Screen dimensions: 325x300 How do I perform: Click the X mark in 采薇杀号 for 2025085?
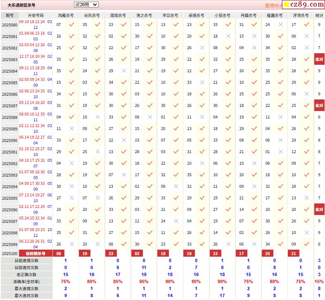[202, 83]
